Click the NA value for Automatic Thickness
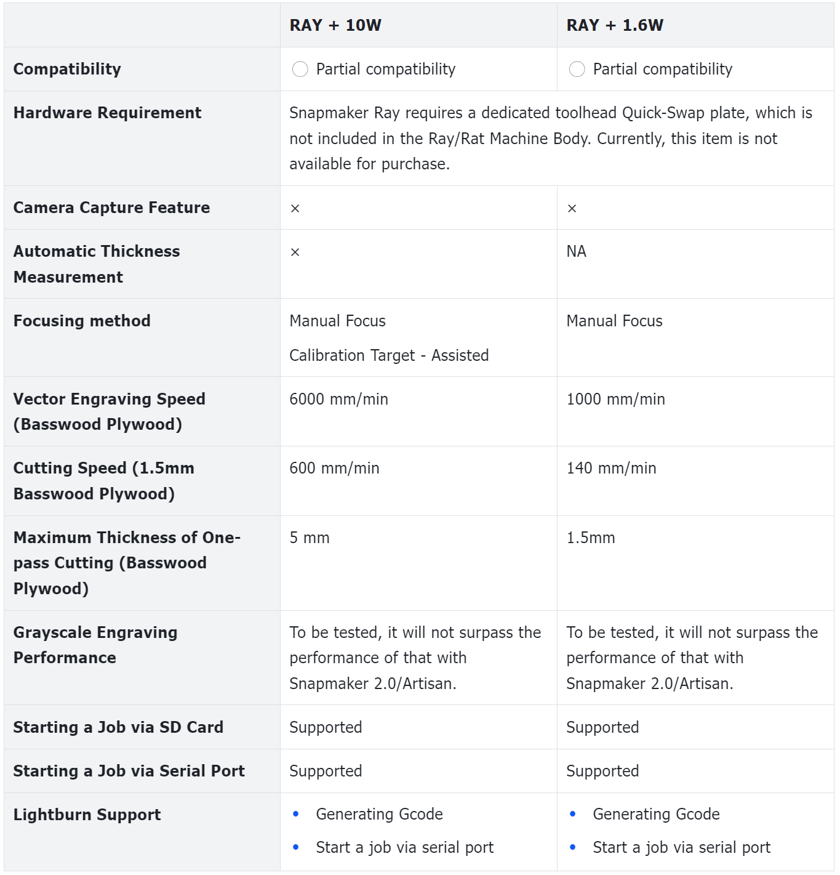840x875 pixels. click(577, 251)
